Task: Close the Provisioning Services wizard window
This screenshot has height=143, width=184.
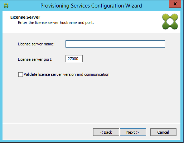Action: tap(175, 4)
